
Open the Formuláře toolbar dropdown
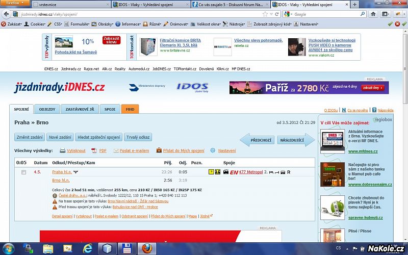coord(77,24)
